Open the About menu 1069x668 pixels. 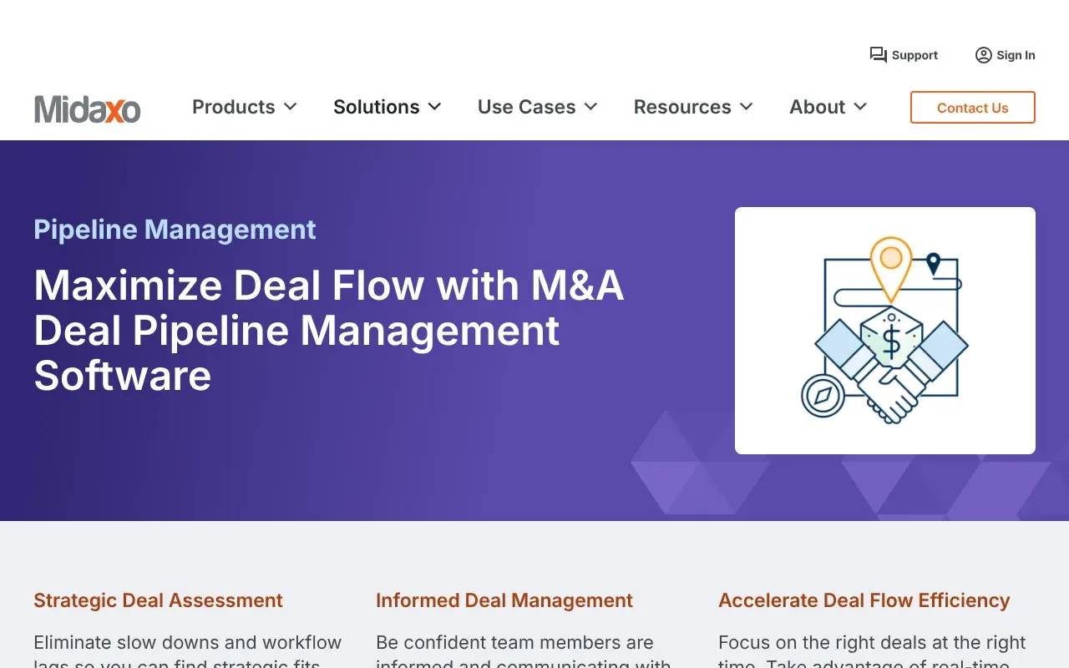tap(818, 107)
